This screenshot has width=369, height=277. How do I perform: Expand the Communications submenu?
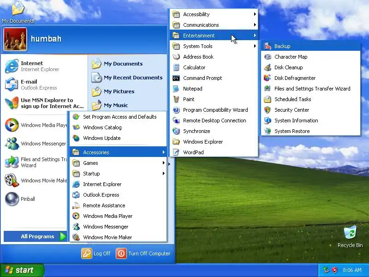214,25
